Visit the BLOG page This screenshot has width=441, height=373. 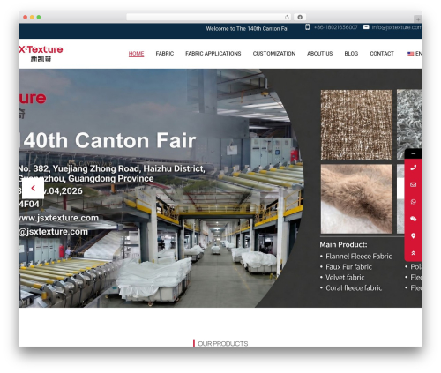pos(351,54)
